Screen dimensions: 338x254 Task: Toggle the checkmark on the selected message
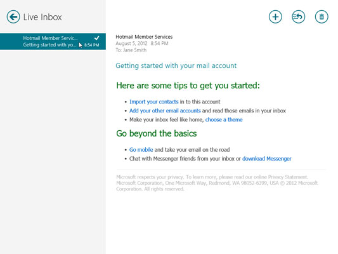(97, 38)
